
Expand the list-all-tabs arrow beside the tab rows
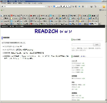pyautogui.click(x=106, y=16)
